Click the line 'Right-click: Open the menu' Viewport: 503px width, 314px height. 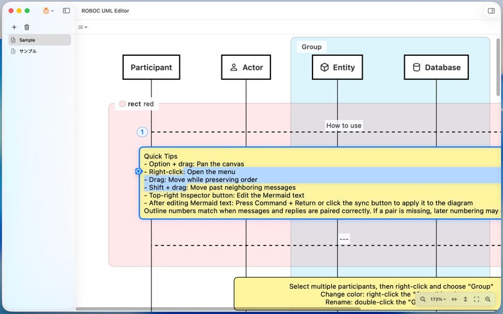click(190, 171)
